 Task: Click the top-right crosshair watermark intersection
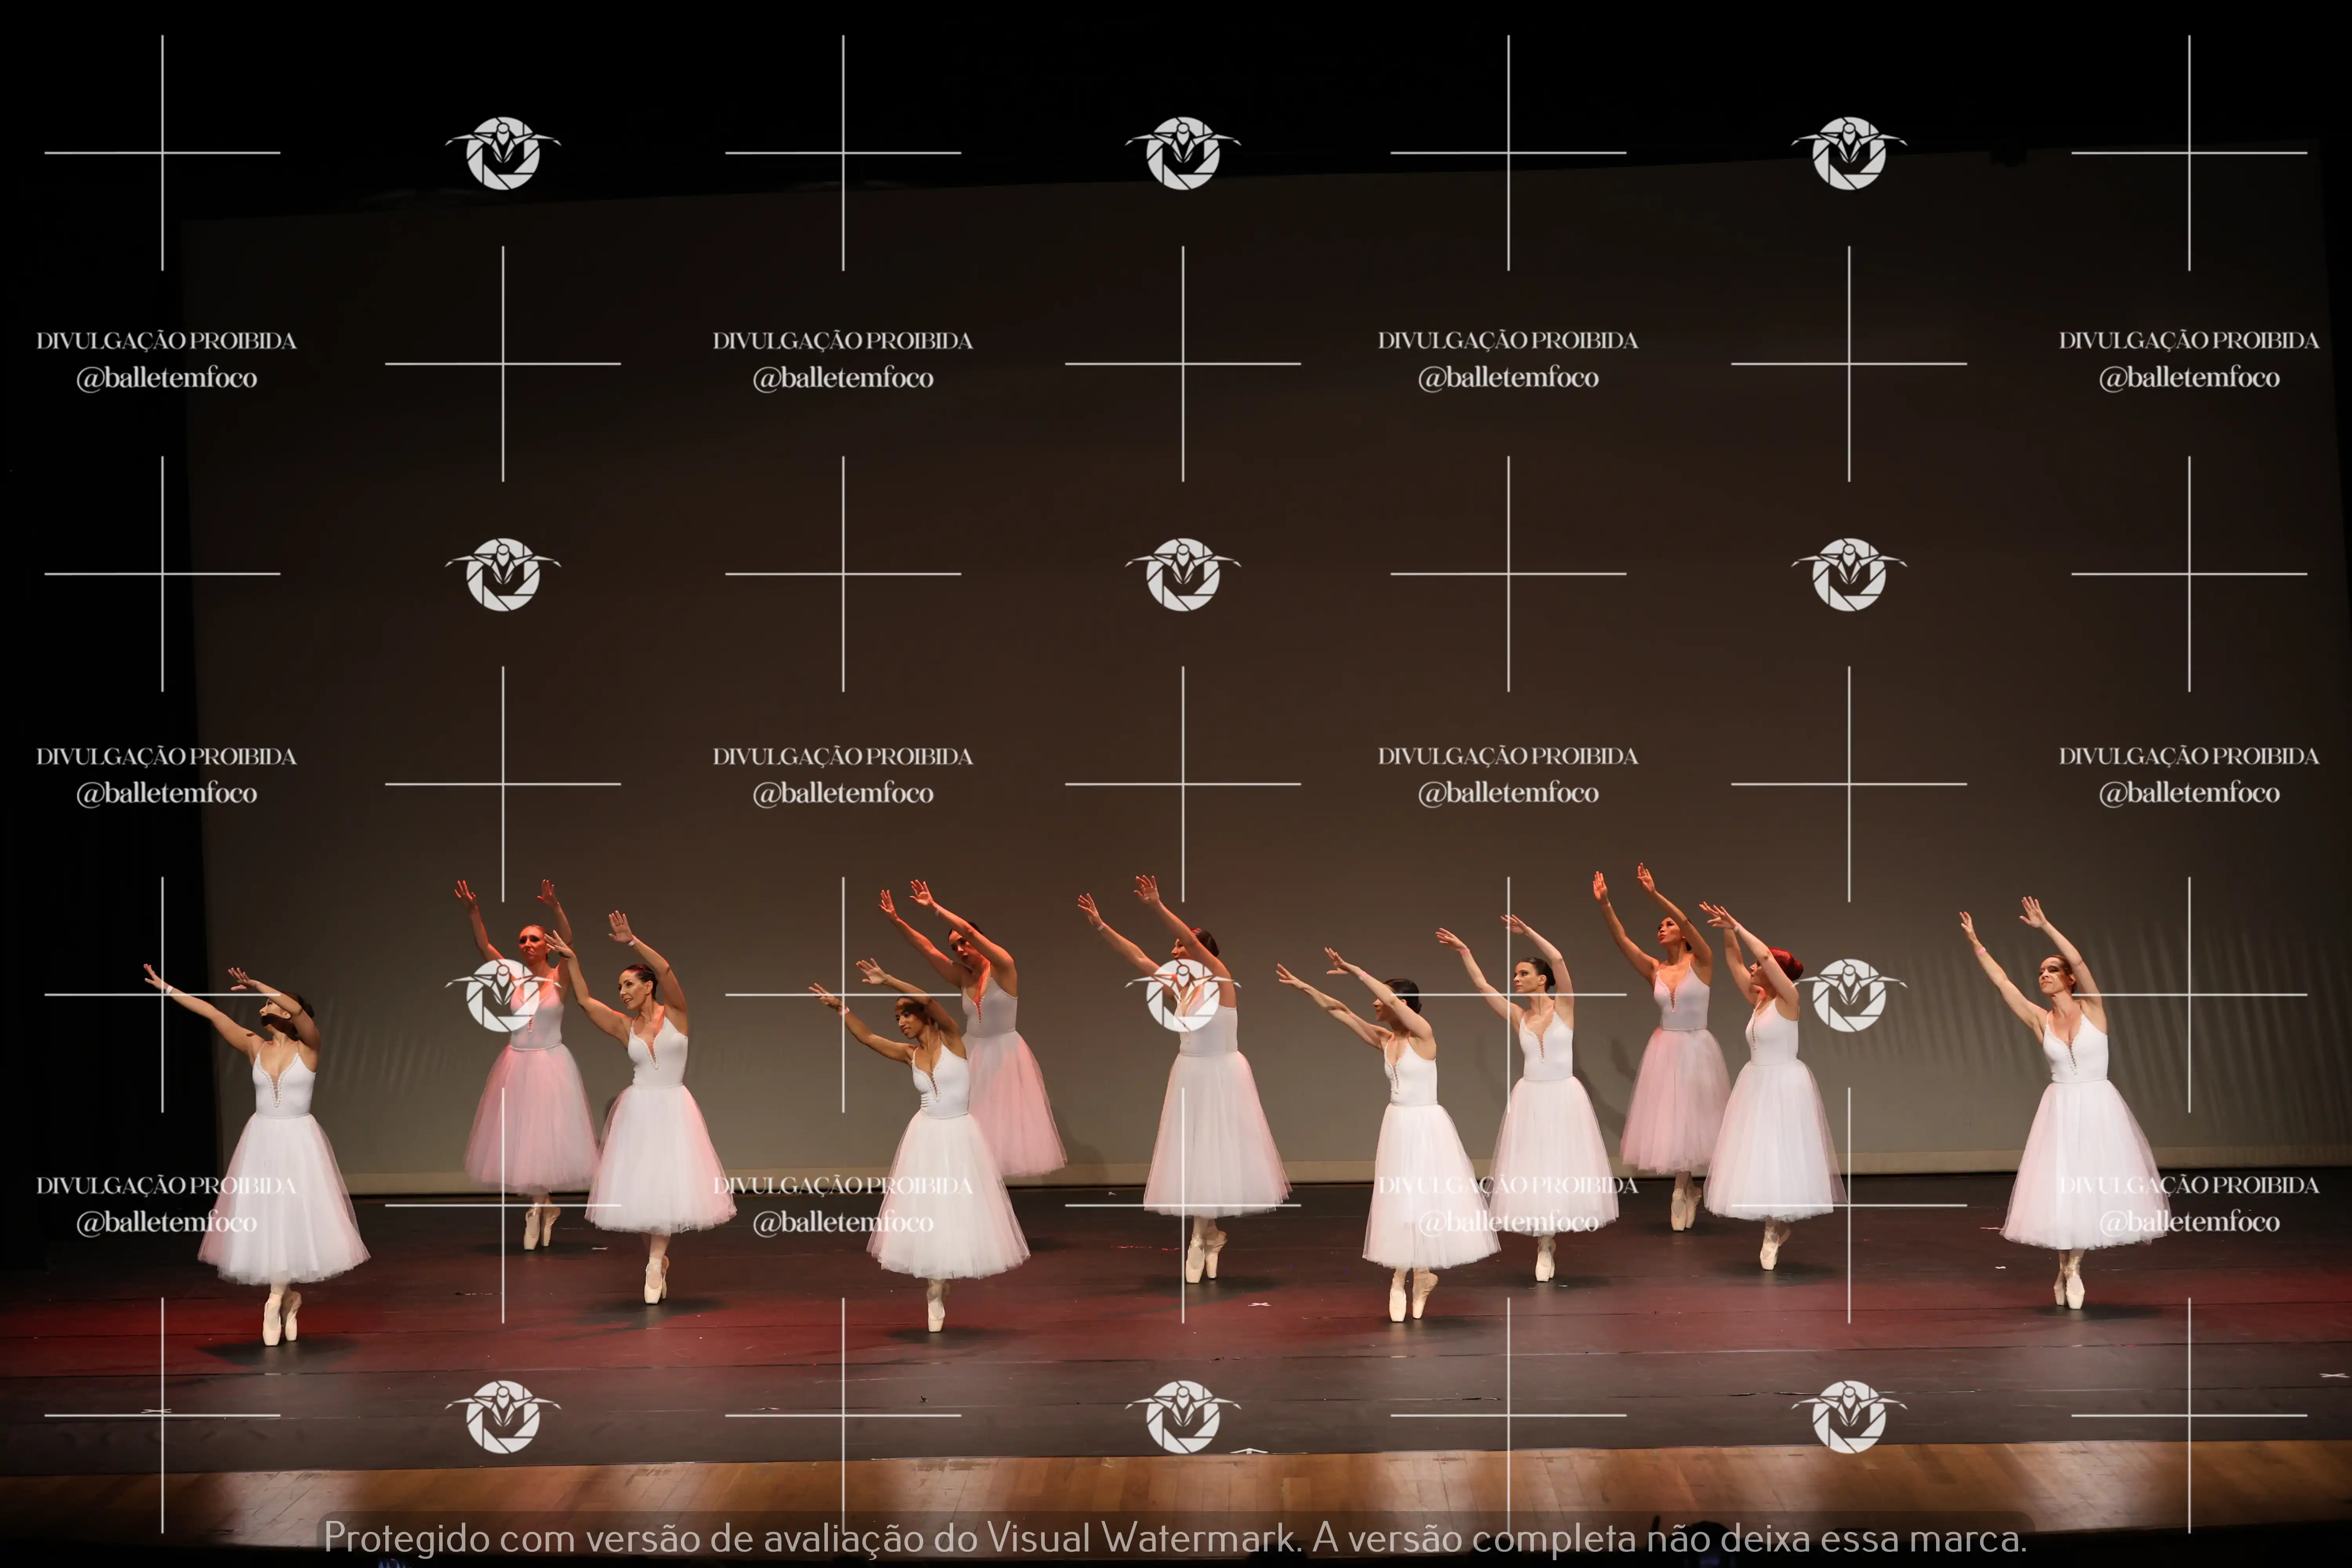point(2189,153)
